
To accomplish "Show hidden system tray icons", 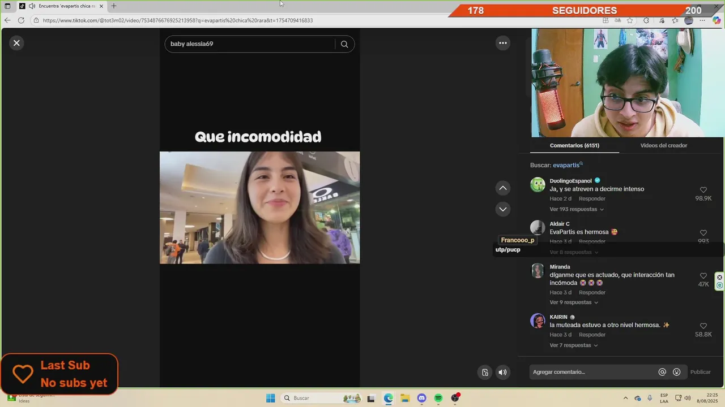I will (x=625, y=398).
